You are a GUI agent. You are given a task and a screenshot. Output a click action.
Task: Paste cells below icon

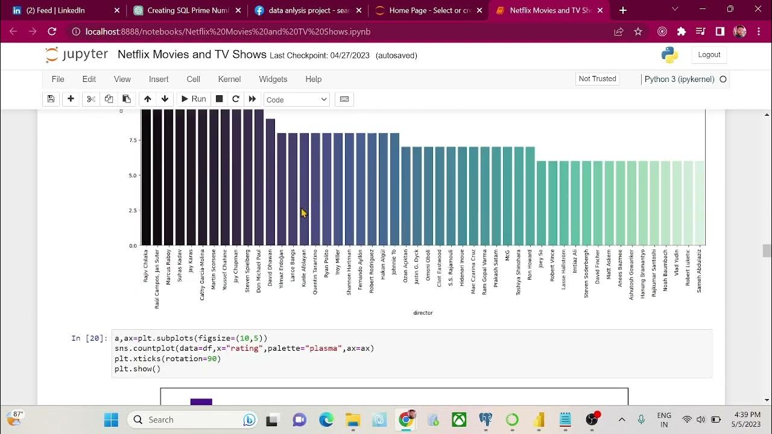point(126,99)
